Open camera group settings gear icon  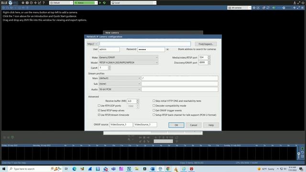click(x=254, y=8)
